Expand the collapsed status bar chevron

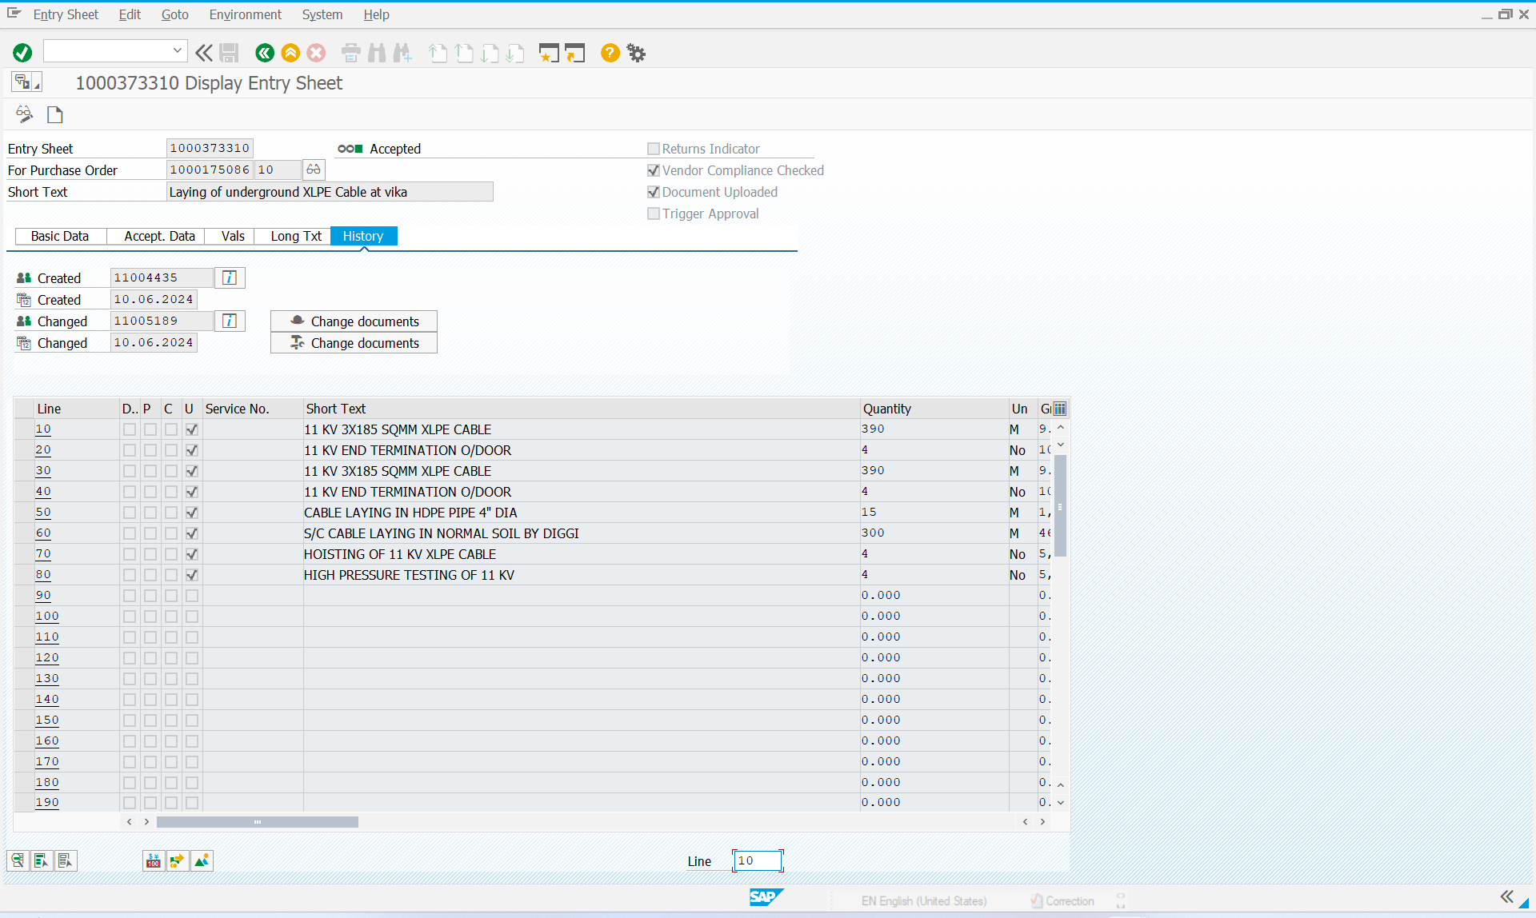pos(1507,896)
